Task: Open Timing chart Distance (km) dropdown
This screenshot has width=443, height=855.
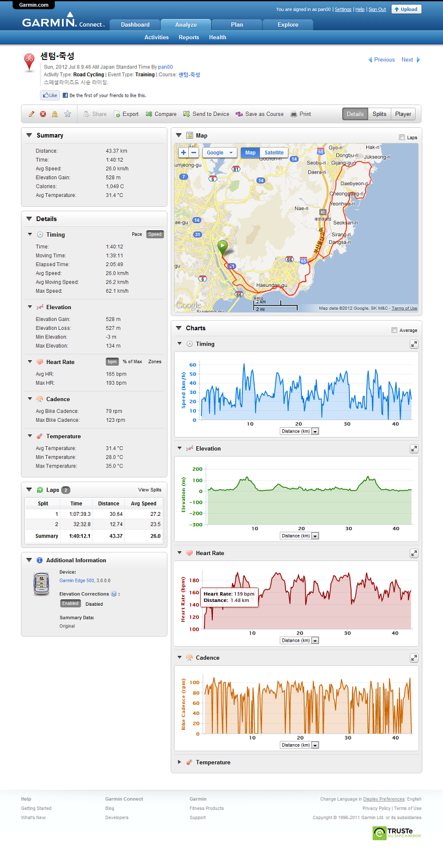Action: tap(299, 431)
